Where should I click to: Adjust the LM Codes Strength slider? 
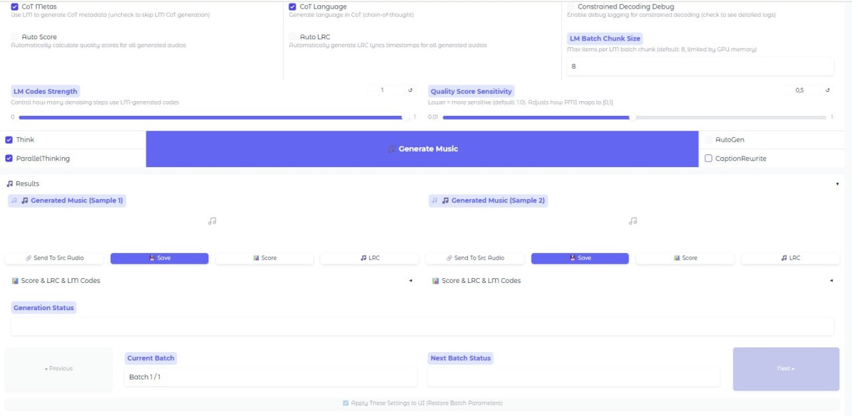click(213, 117)
